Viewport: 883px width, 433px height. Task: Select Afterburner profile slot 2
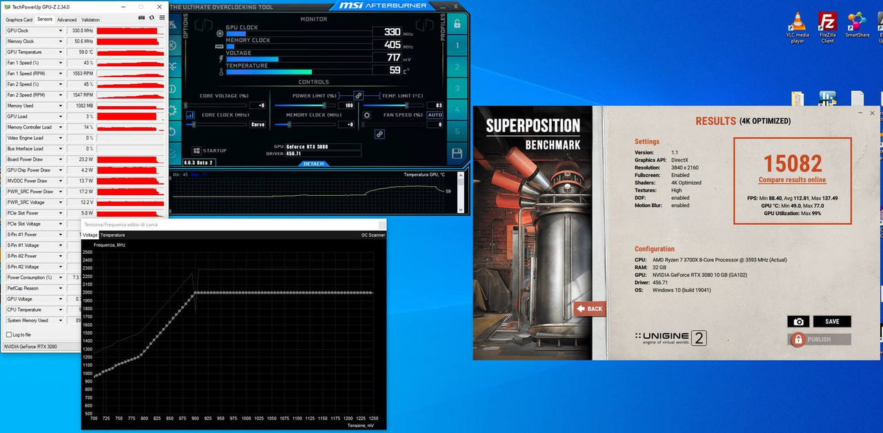tap(456, 67)
